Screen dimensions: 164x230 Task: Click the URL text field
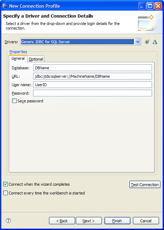pos(92,76)
